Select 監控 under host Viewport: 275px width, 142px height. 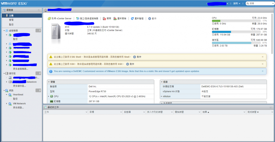[11, 25]
